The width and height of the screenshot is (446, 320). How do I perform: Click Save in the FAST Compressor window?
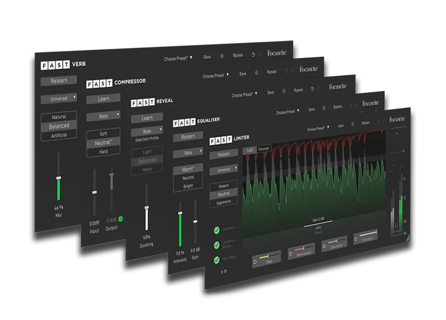point(243,73)
